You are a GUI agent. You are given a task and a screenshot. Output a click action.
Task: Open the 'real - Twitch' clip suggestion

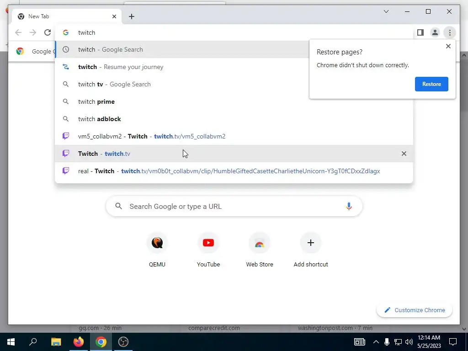coord(234,171)
